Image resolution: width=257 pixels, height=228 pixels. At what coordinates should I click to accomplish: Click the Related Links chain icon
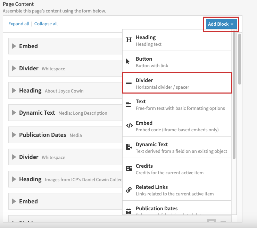coord(129,190)
